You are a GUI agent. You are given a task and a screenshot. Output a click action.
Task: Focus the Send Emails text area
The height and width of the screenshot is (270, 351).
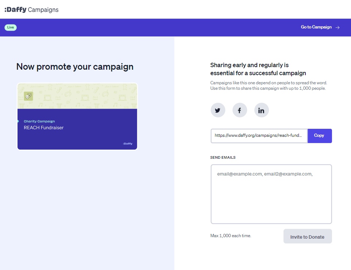(x=271, y=194)
